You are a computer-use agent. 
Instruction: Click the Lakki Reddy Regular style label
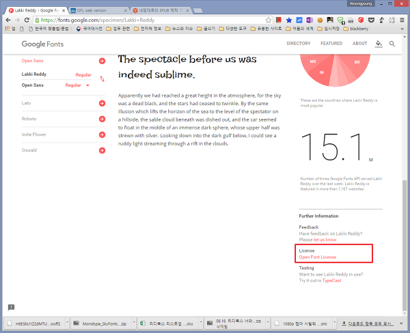(83, 75)
